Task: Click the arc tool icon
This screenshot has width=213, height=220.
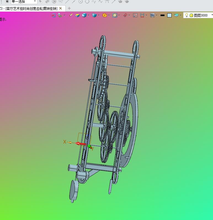Action: tap(107, 2)
